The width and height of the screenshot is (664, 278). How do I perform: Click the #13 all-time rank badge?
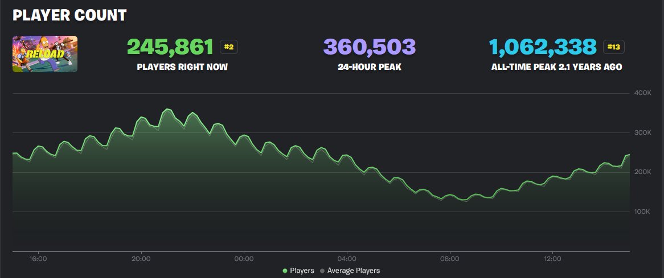click(614, 47)
